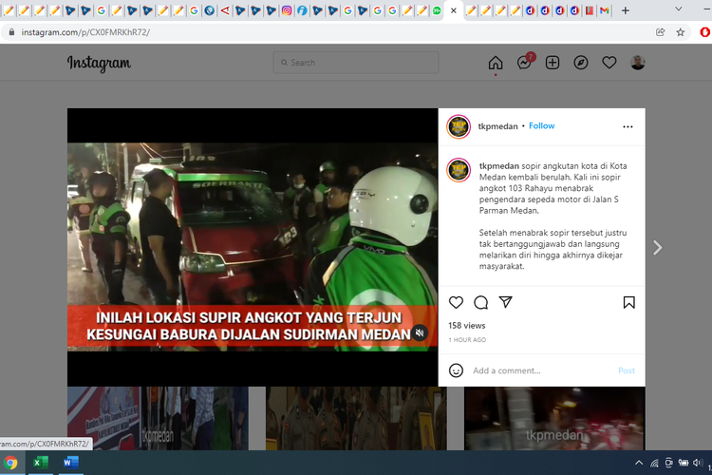The image size is (712, 475).
Task: Click the Post comment button
Action: click(x=627, y=370)
